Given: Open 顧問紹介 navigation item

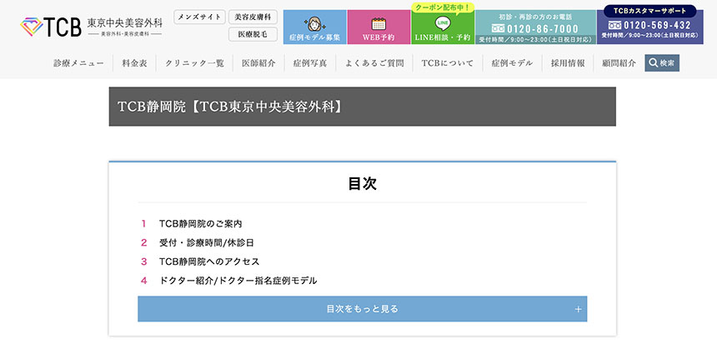Looking at the screenshot, I should click(619, 63).
